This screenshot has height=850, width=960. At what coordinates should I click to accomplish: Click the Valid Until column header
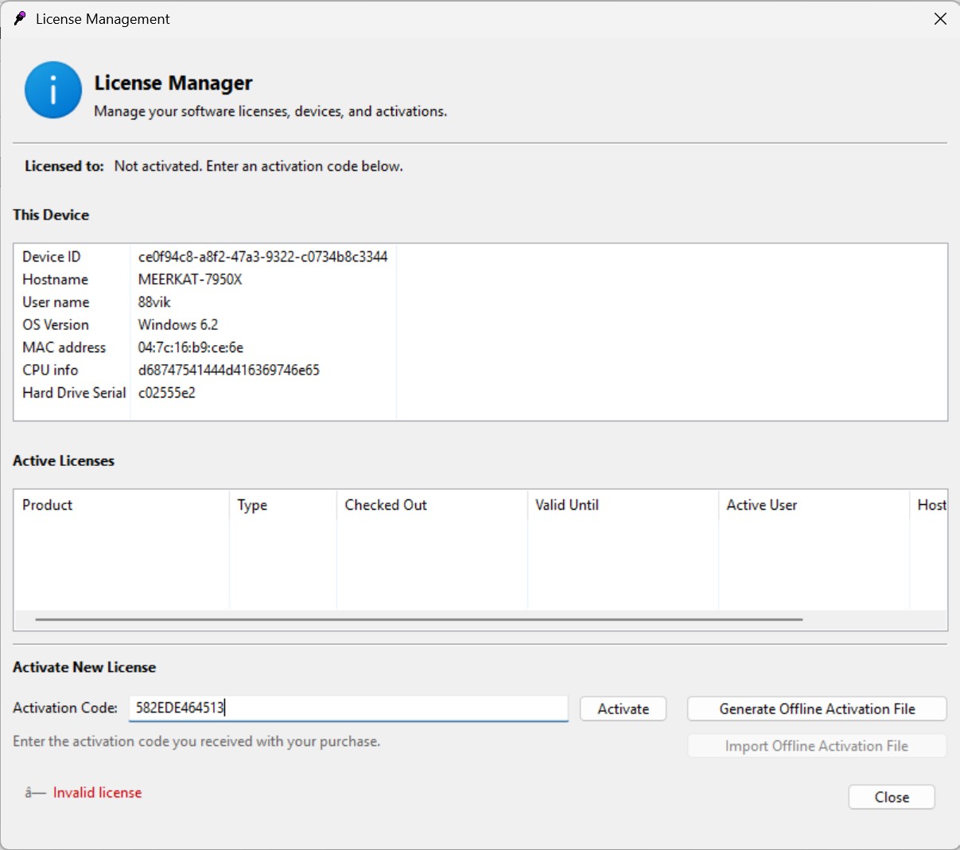click(623, 505)
